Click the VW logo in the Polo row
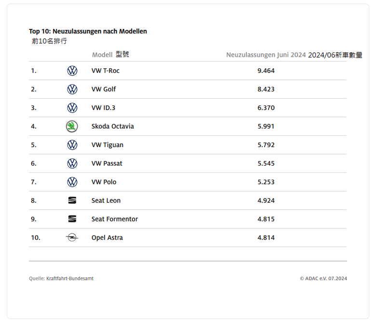This screenshot has height=324, width=376. pos(72,182)
